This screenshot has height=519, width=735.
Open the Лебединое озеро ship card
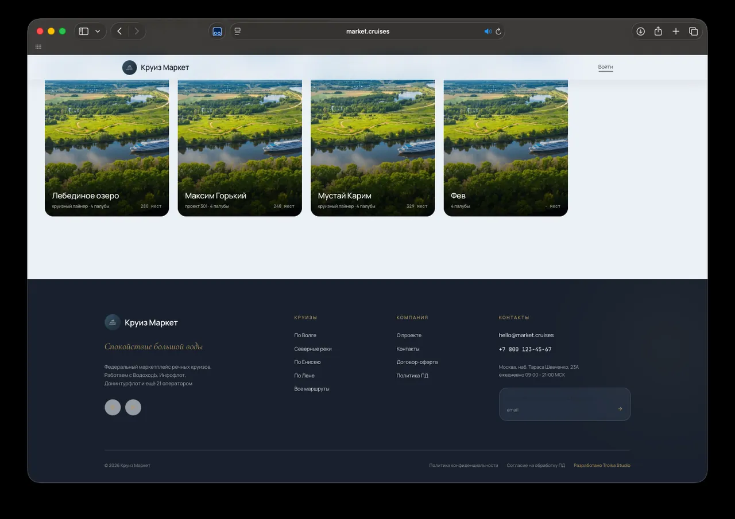coord(107,148)
